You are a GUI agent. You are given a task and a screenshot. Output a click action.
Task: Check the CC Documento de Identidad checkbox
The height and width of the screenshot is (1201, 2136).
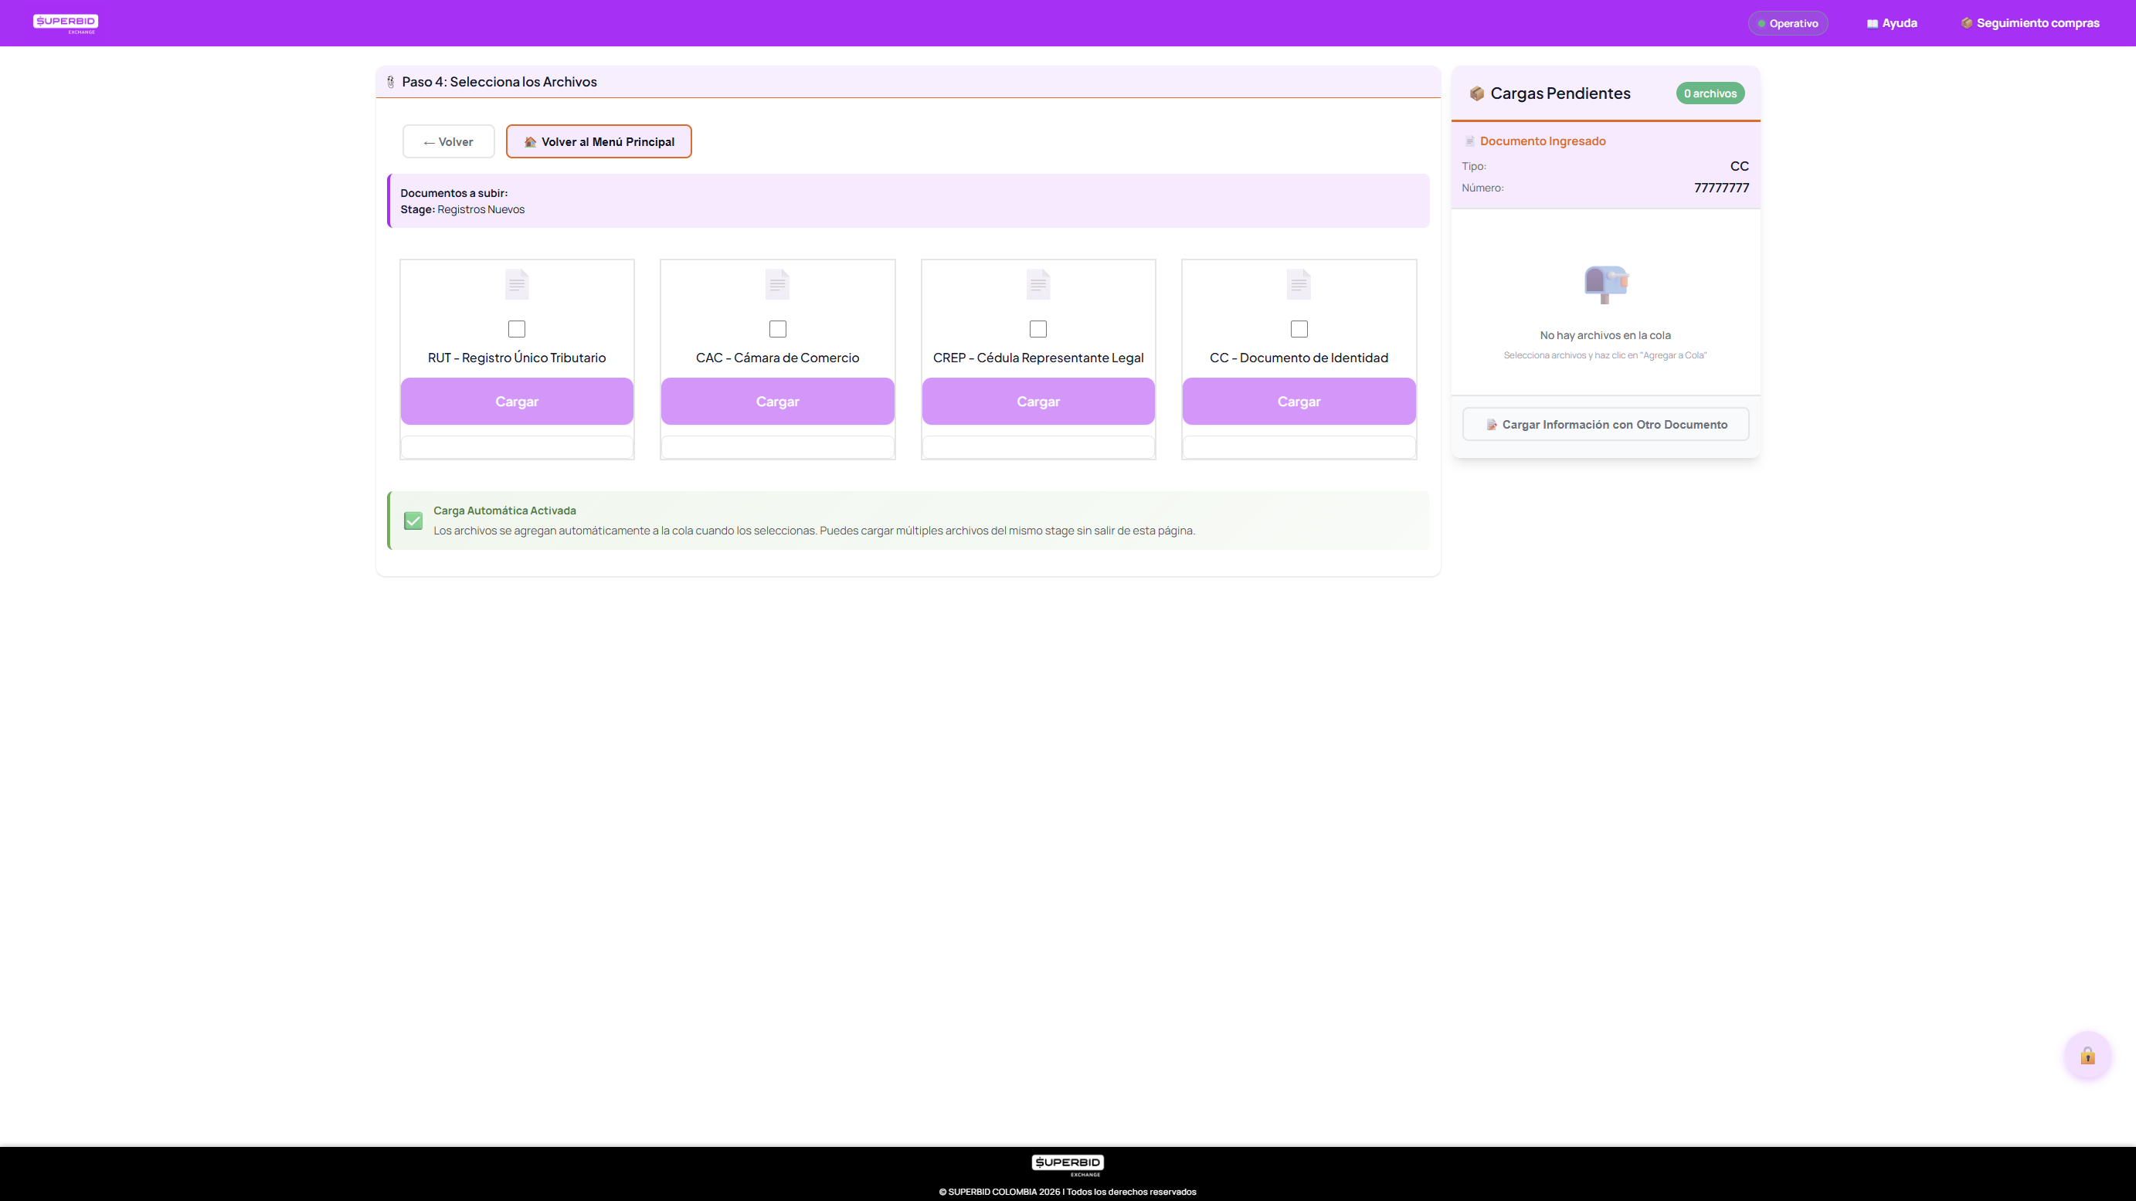[1299, 329]
